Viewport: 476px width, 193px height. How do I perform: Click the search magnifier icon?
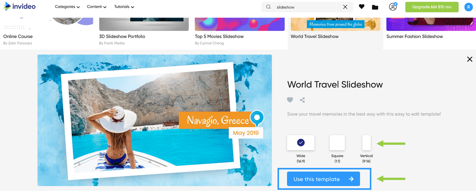(269, 7)
